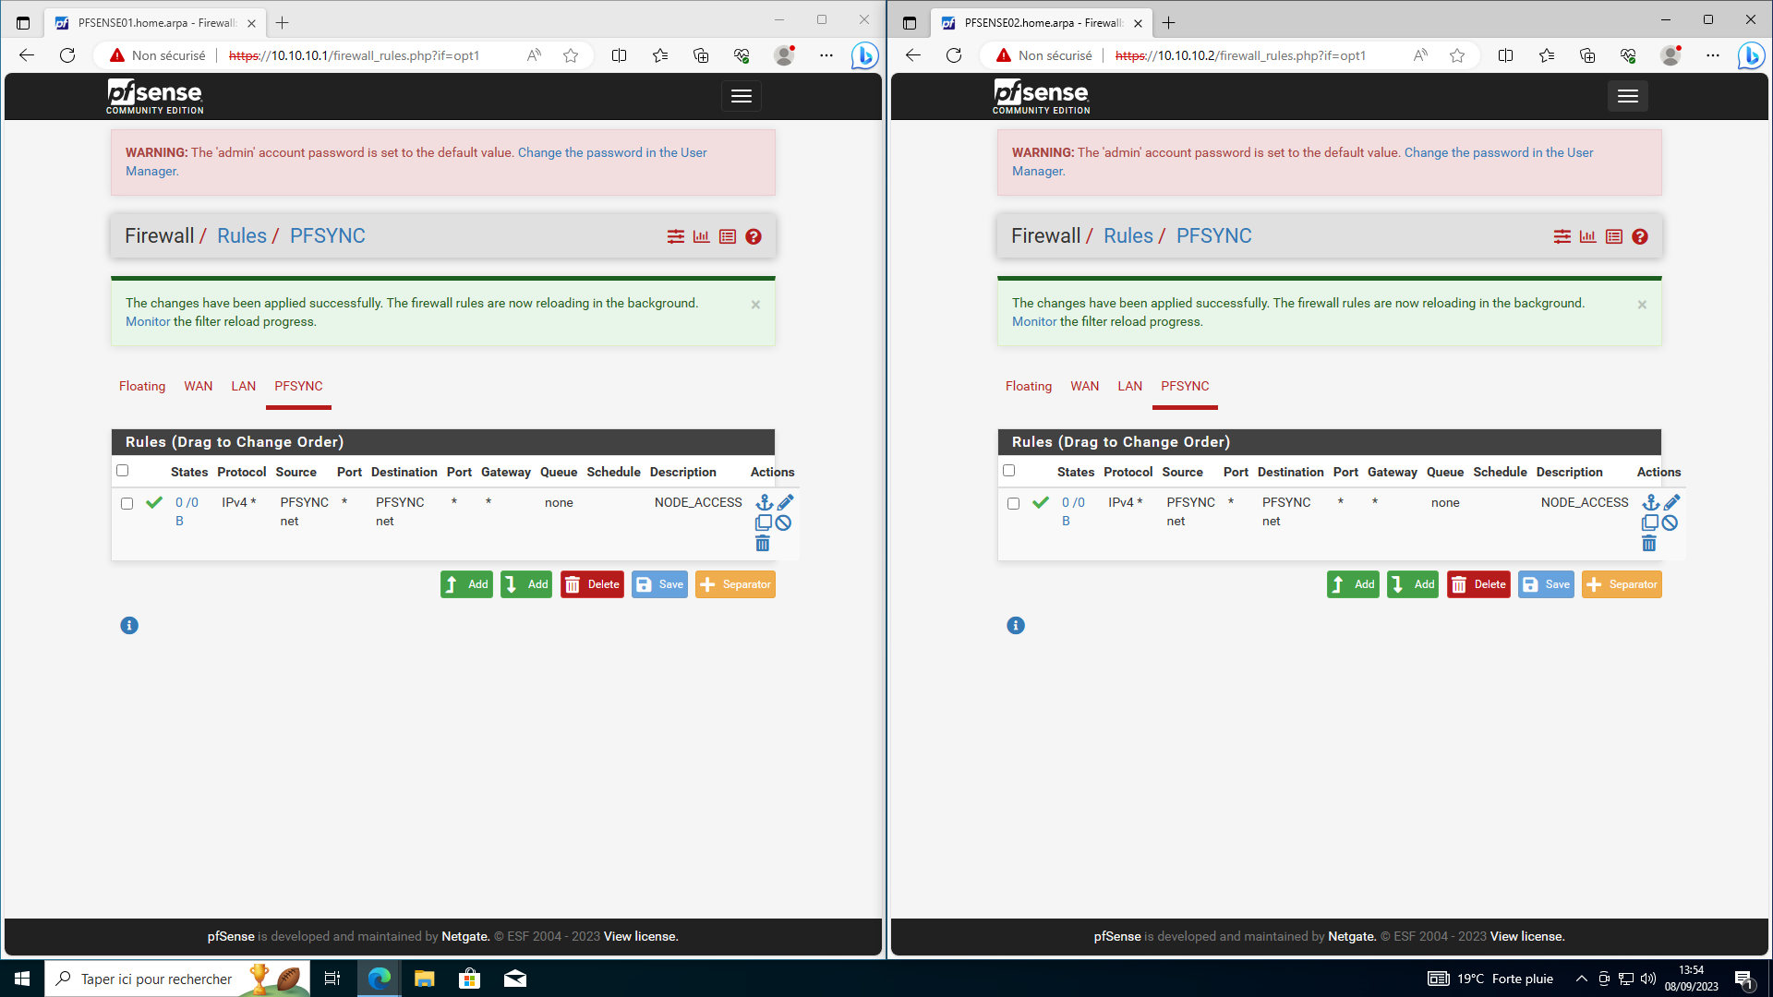Viewport: 1773px width, 997px height.
Task: Click the status graph icon on PFSENSE02 header
Action: pyautogui.click(x=1587, y=237)
